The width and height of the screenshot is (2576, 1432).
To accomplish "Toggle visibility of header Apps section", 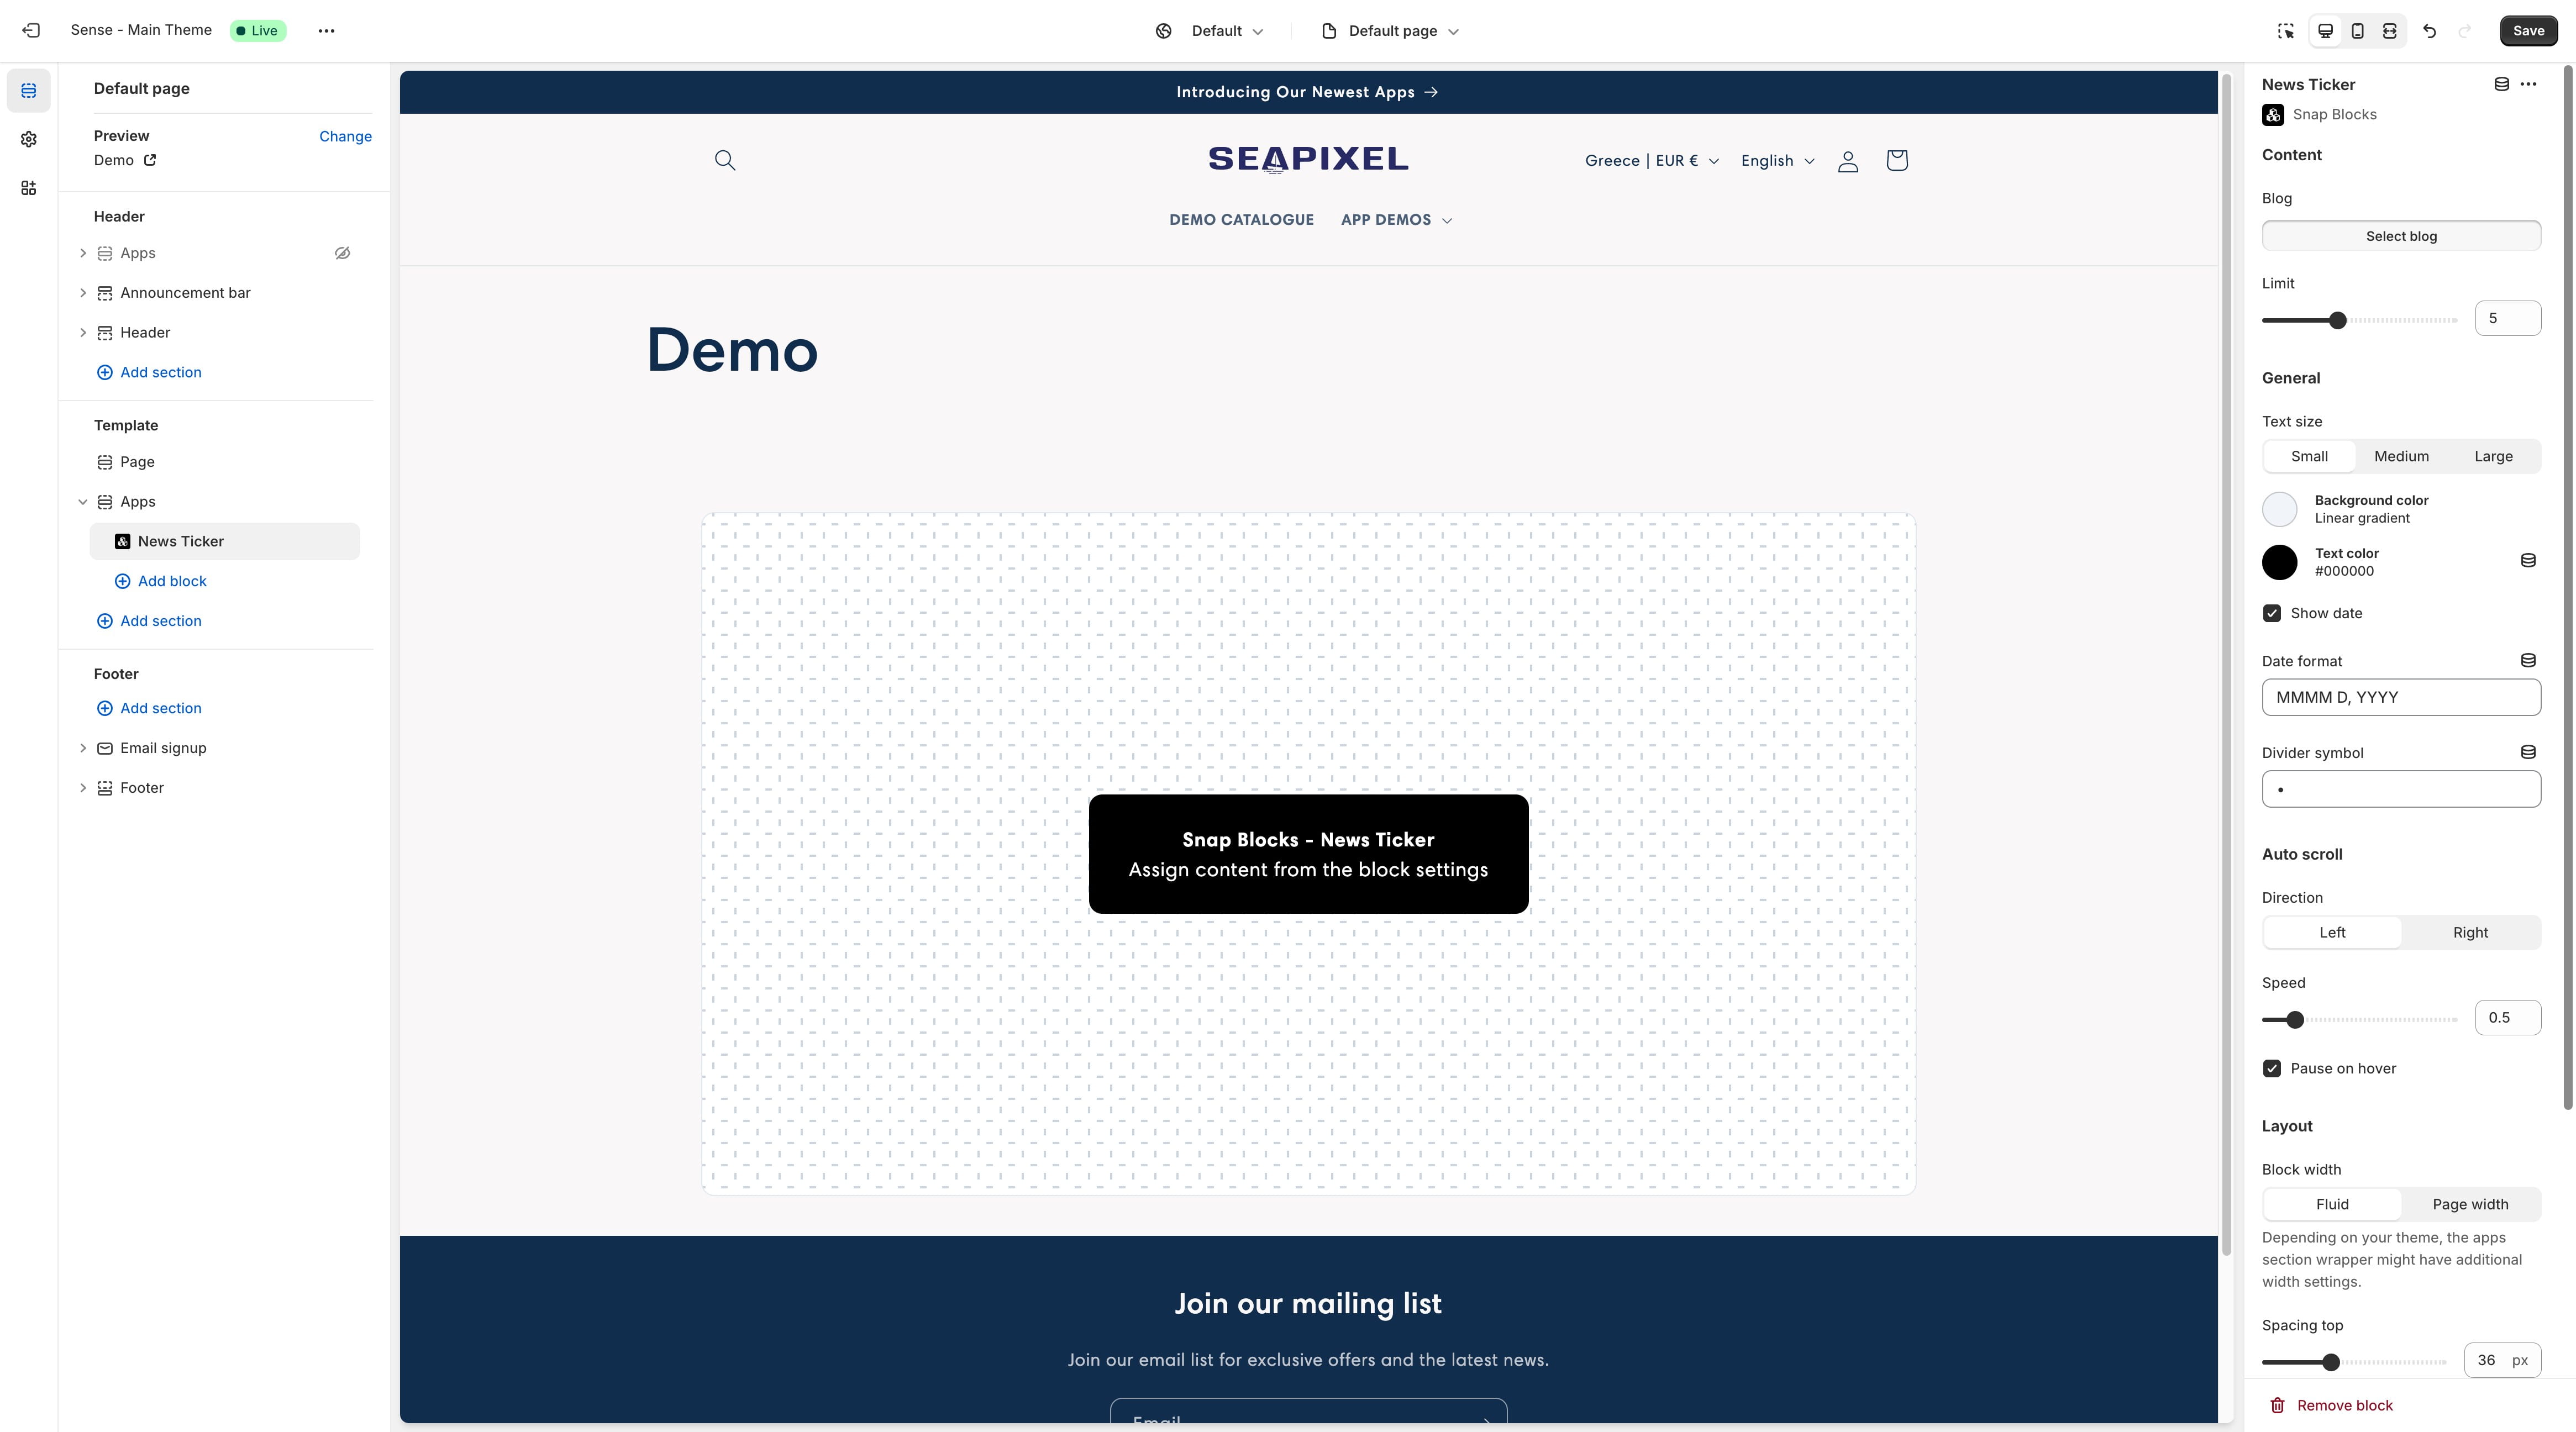I will [342, 253].
